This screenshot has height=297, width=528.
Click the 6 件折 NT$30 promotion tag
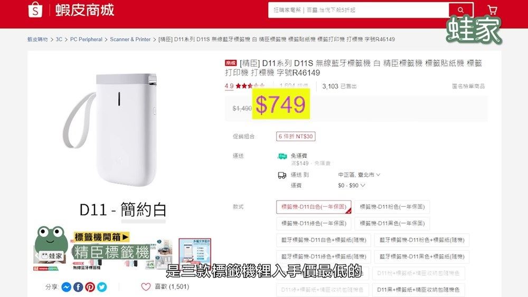pyautogui.click(x=296, y=136)
